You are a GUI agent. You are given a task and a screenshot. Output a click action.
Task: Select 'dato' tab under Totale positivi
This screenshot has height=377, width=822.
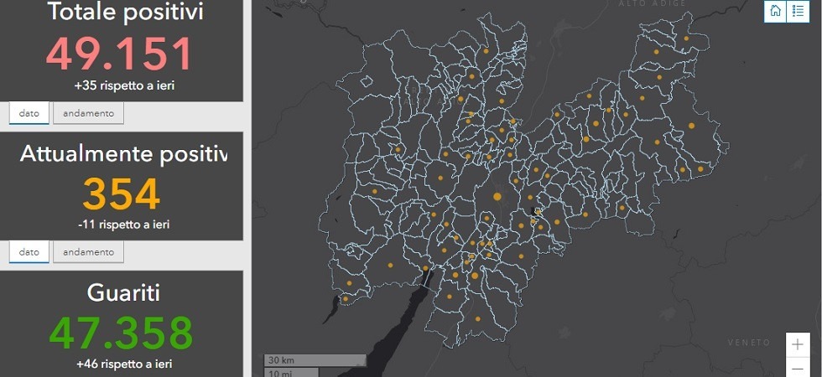[x=29, y=113]
